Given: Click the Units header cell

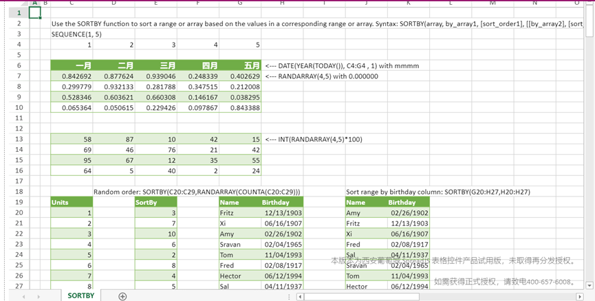Looking at the screenshot, I should [72, 202].
